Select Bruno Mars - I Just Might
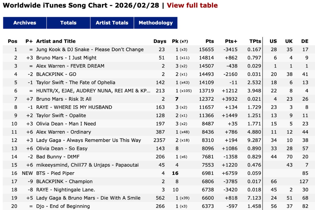Image resolution: width=315 pixels, height=210 pixels. 66,58
